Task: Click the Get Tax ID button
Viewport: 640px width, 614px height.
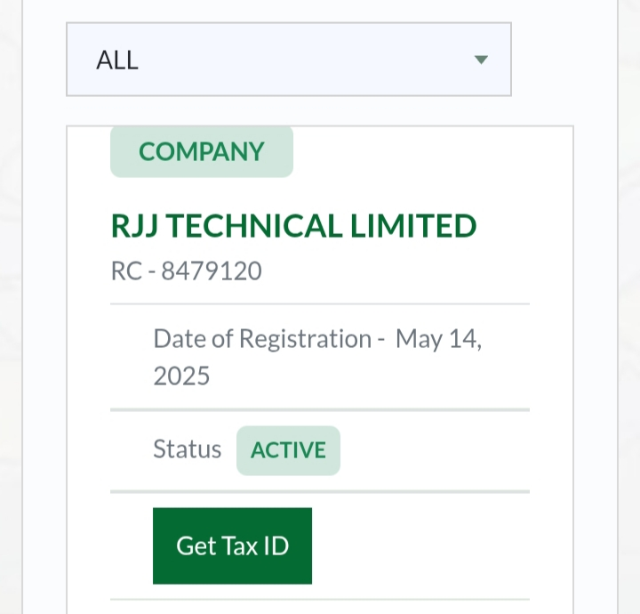Action: click(232, 545)
